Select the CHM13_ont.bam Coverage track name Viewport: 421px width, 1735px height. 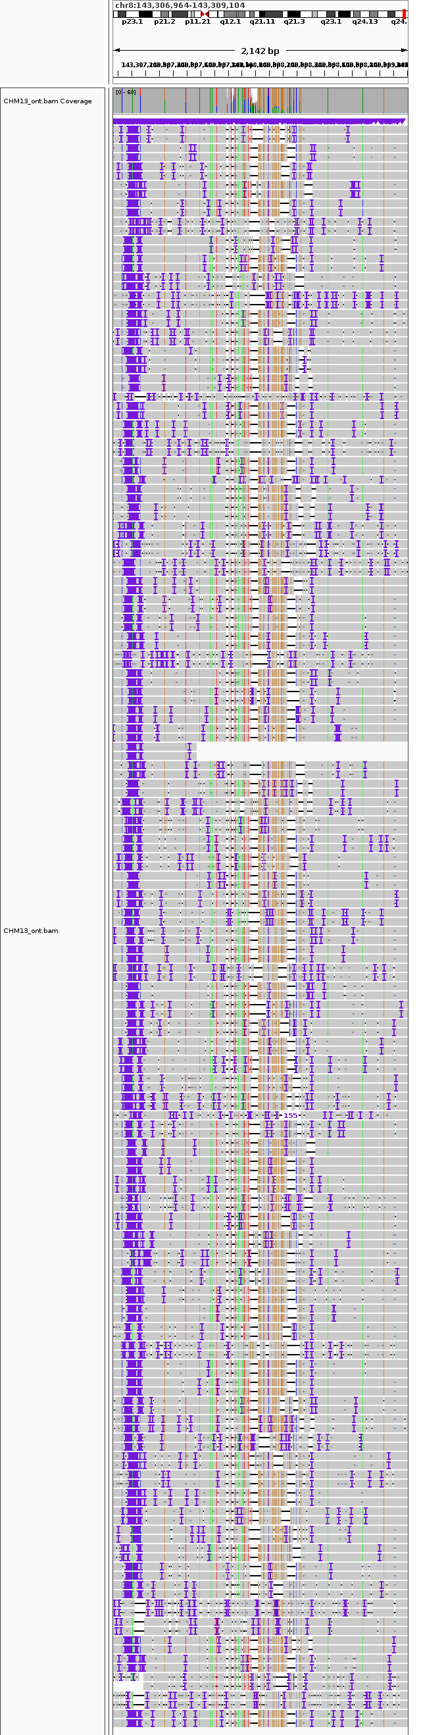[47, 101]
